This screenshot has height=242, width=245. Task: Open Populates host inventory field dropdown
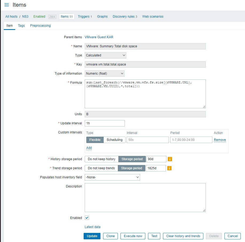coord(112,177)
